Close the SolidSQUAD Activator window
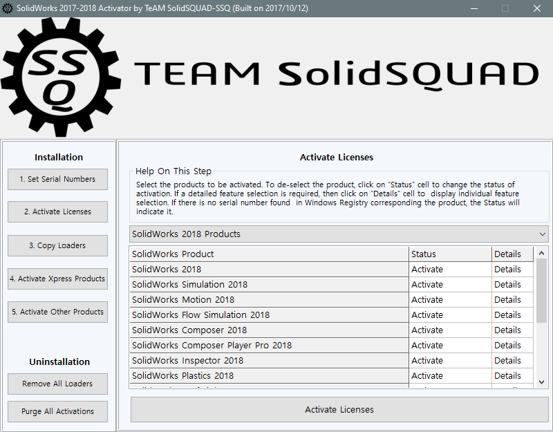This screenshot has height=432, width=553. 537,8
